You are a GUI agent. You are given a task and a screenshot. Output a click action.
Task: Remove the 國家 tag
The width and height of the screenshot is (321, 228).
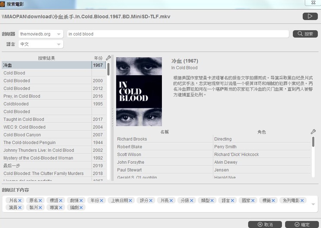coord(253,201)
